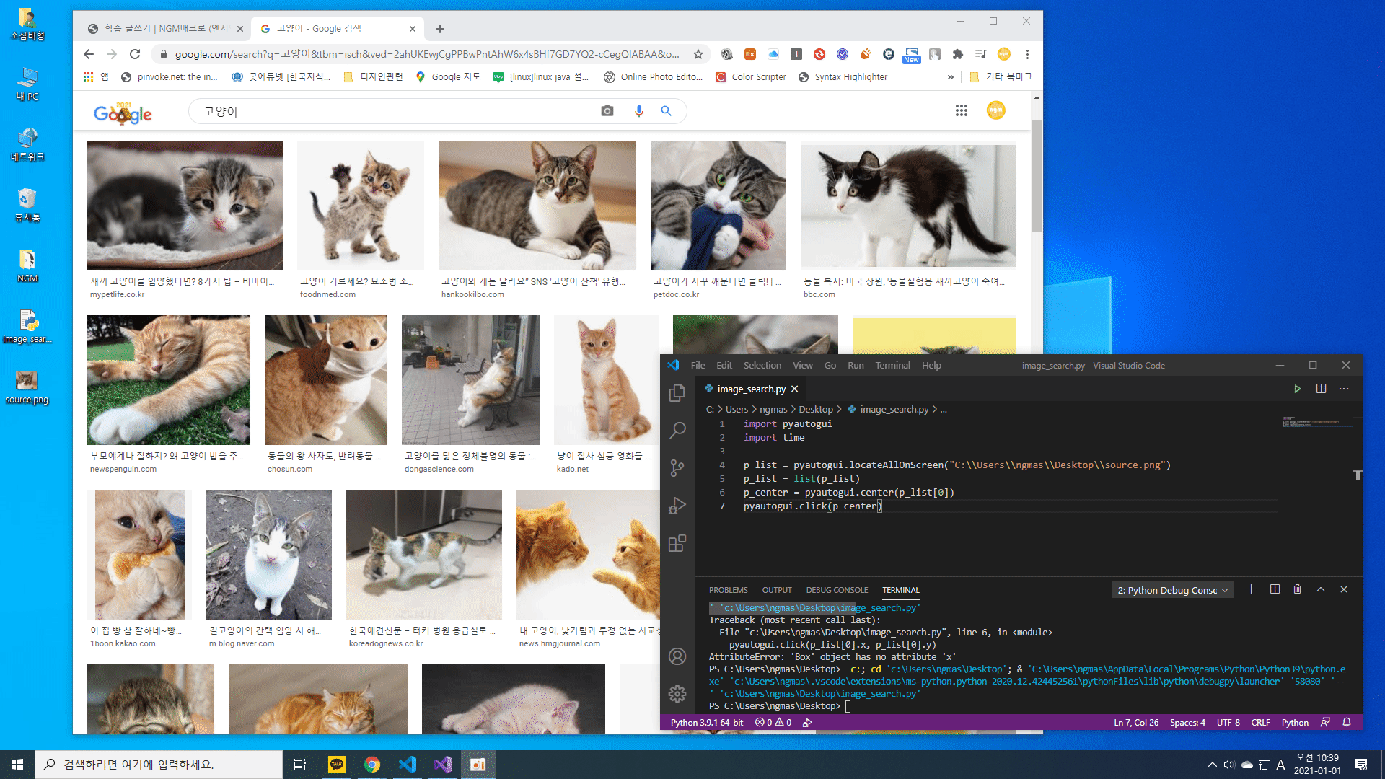The width and height of the screenshot is (1385, 779).
Task: Open the Google apps grid icon
Action: [961, 110]
